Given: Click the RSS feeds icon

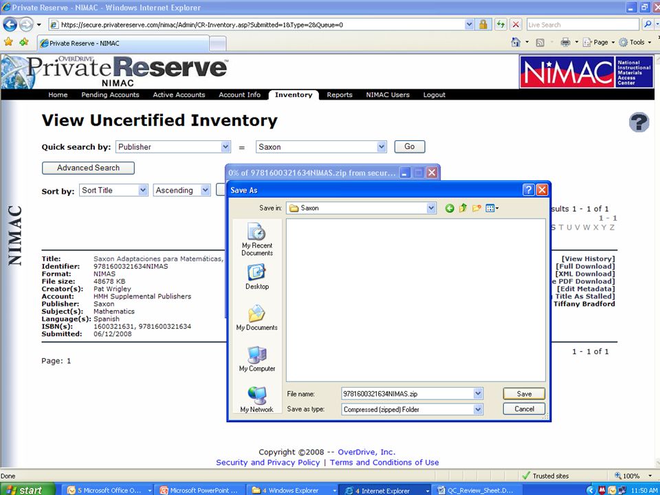Looking at the screenshot, I should pos(540,43).
